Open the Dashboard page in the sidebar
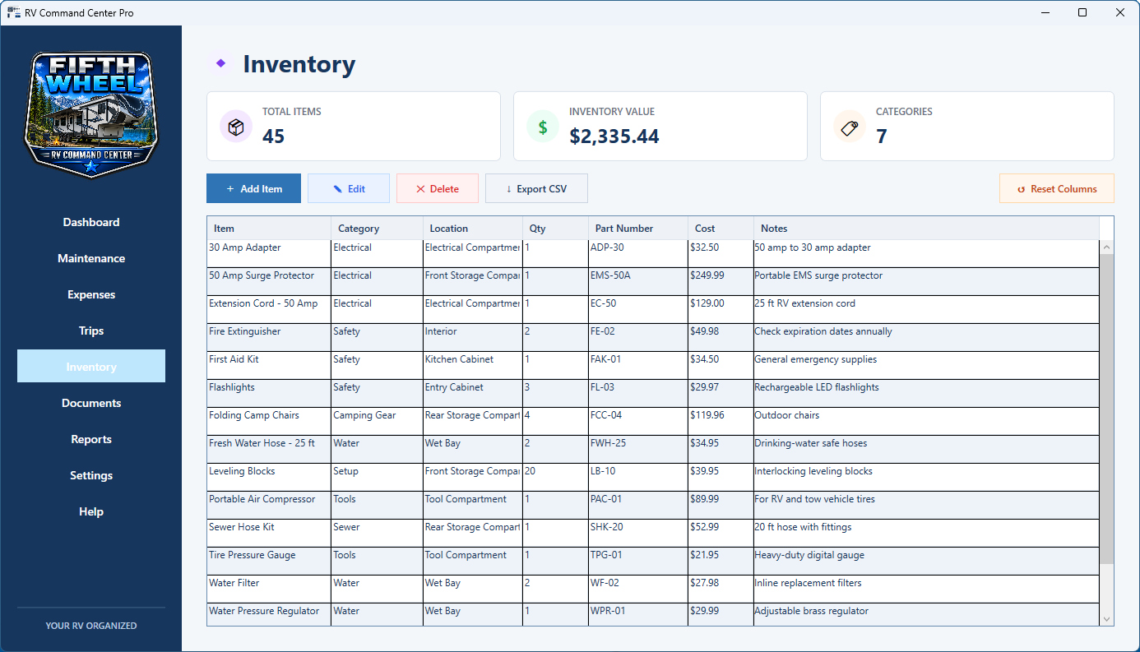Viewport: 1140px width, 652px height. pos(91,222)
